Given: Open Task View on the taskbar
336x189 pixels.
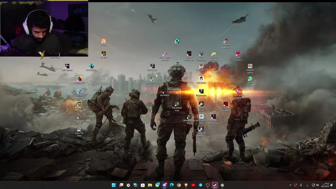Looking at the screenshot, I should click(x=121, y=185).
